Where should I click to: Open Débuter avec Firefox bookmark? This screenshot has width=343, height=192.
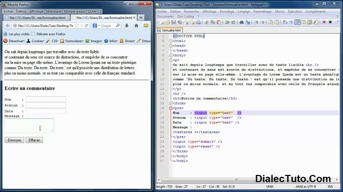(x=49, y=34)
